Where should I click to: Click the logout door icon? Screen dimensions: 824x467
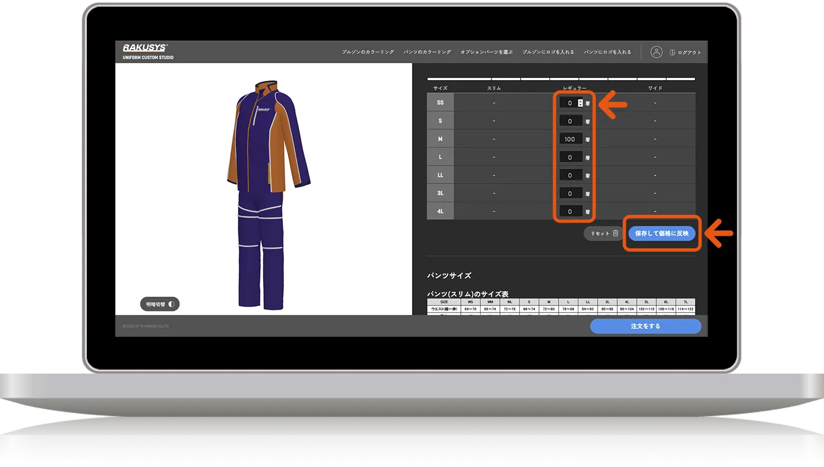672,53
